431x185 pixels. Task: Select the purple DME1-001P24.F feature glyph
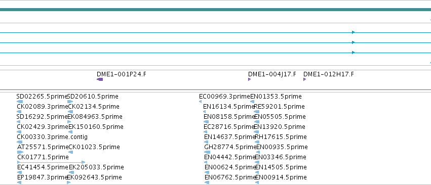(x=100, y=79)
